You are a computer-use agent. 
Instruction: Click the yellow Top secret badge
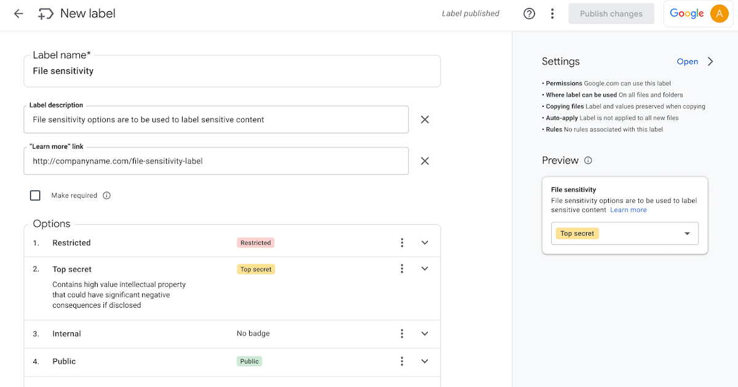click(x=256, y=269)
